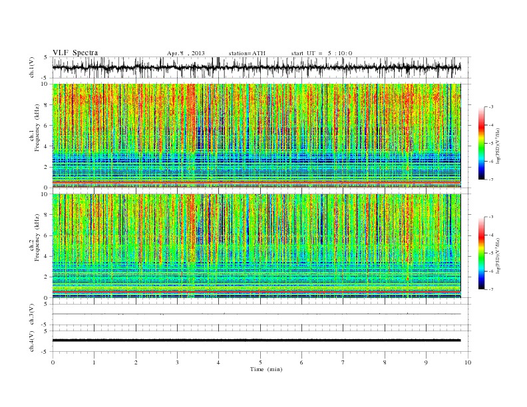Click the "VLF Spectra" plot title
This screenshot has width=527, height=407.
pos(75,53)
